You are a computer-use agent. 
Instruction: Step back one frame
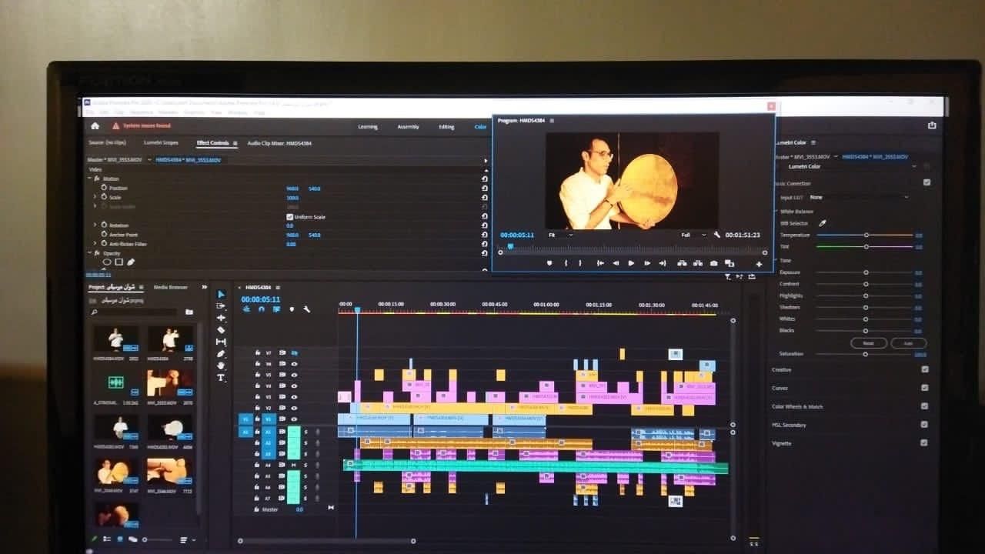616,263
